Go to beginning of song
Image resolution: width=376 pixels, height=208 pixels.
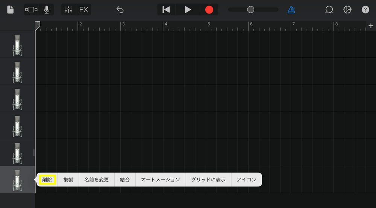[166, 10]
